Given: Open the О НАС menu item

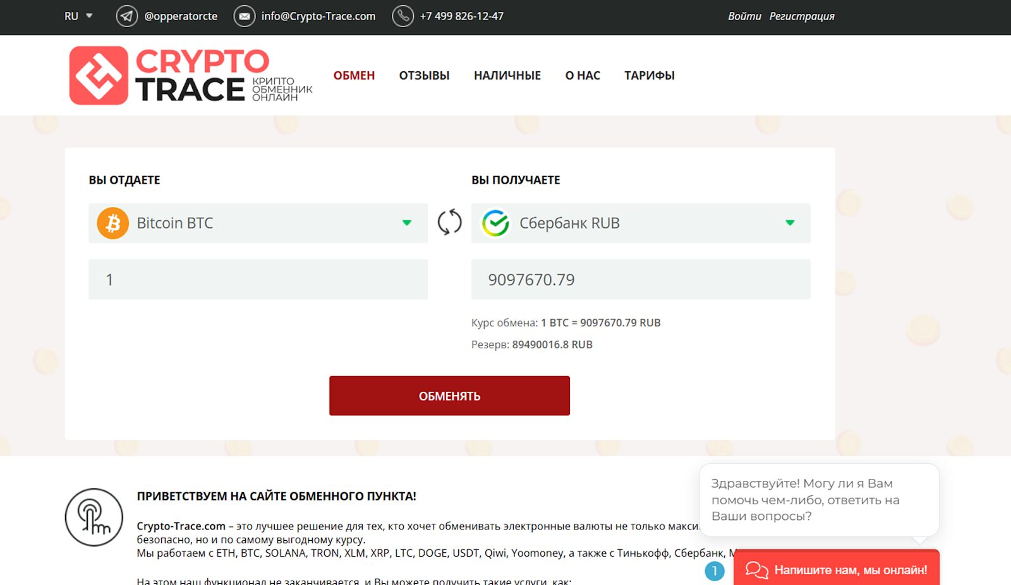Looking at the screenshot, I should 583,76.
